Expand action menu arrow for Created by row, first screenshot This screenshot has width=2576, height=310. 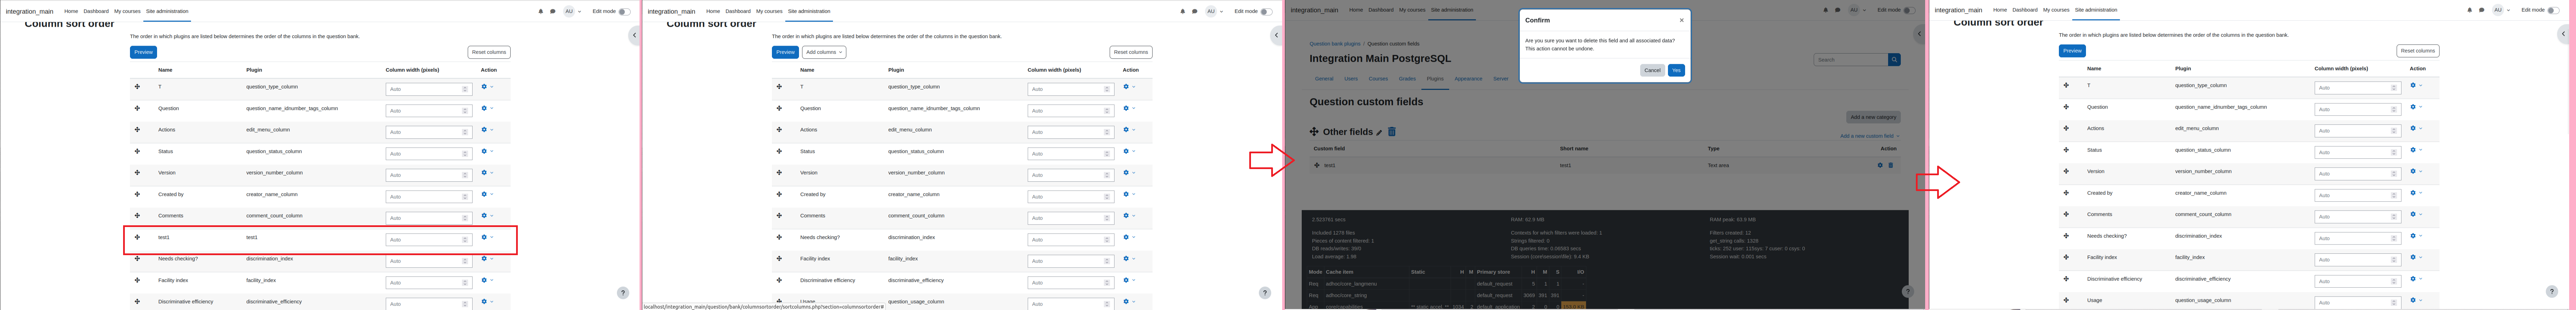click(x=492, y=194)
